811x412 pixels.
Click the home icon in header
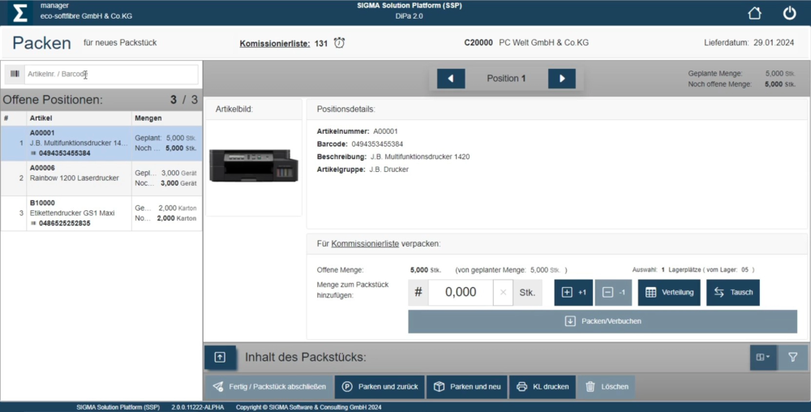pos(754,13)
